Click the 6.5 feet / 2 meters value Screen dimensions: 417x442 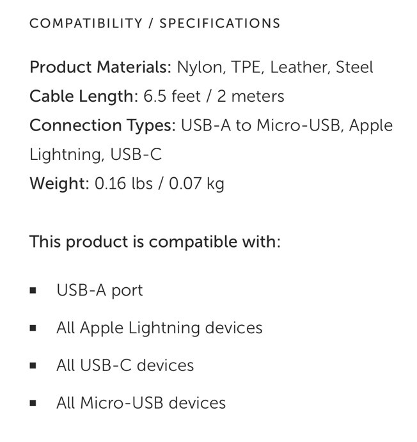tap(214, 97)
